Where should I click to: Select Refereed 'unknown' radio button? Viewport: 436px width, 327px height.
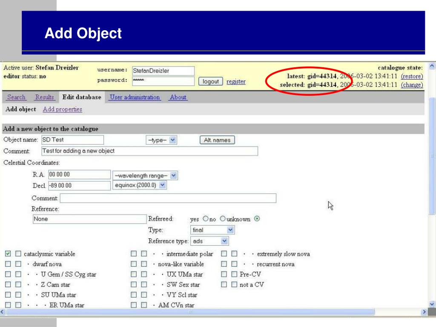point(257,218)
